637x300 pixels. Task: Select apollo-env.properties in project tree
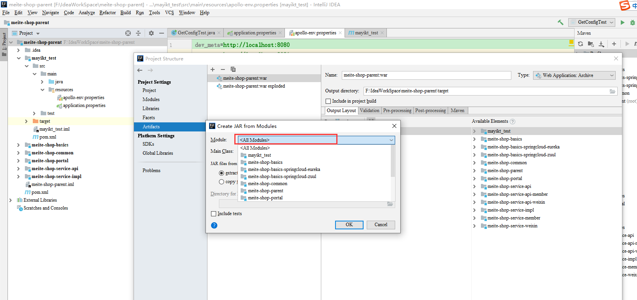tap(83, 97)
